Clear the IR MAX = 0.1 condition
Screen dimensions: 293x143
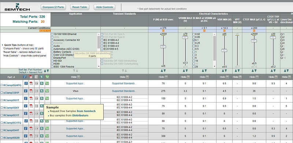(204, 31)
